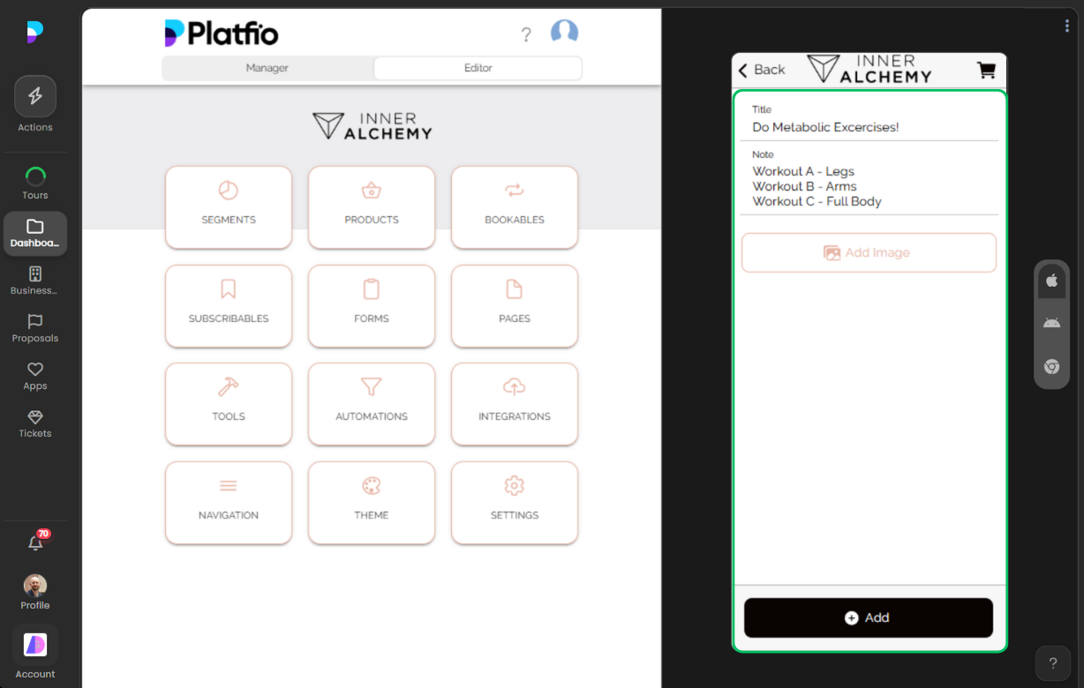Select the Actions lightning icon in the sidebar
1084x688 pixels.
pos(35,95)
